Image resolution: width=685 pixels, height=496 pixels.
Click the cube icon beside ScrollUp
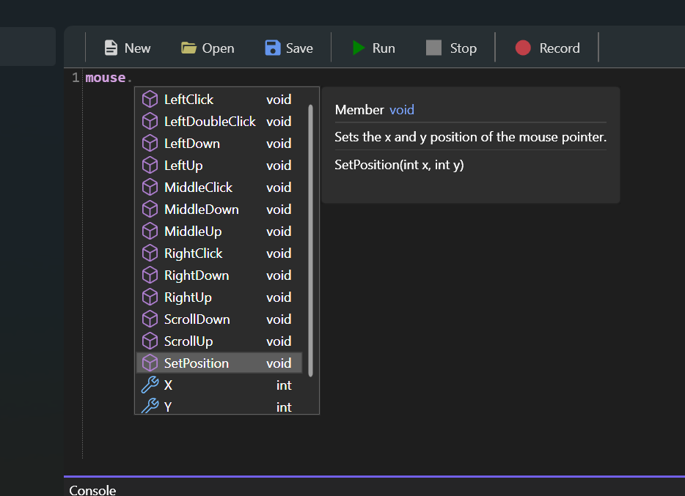(150, 341)
